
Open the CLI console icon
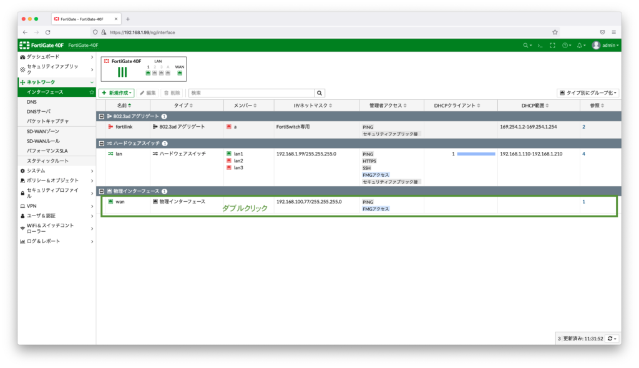click(x=540, y=45)
